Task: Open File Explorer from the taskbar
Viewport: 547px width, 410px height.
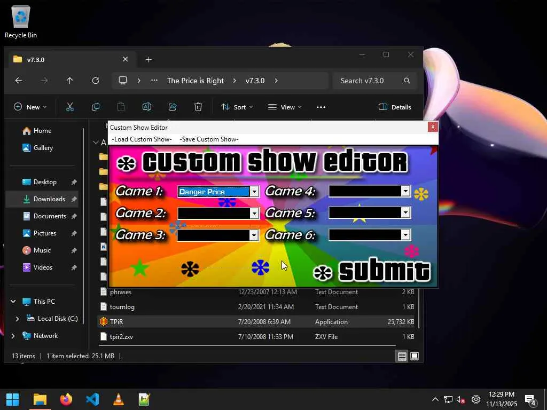Action: 40,399
